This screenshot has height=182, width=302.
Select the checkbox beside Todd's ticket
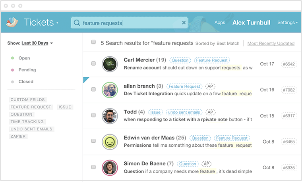point(93,115)
